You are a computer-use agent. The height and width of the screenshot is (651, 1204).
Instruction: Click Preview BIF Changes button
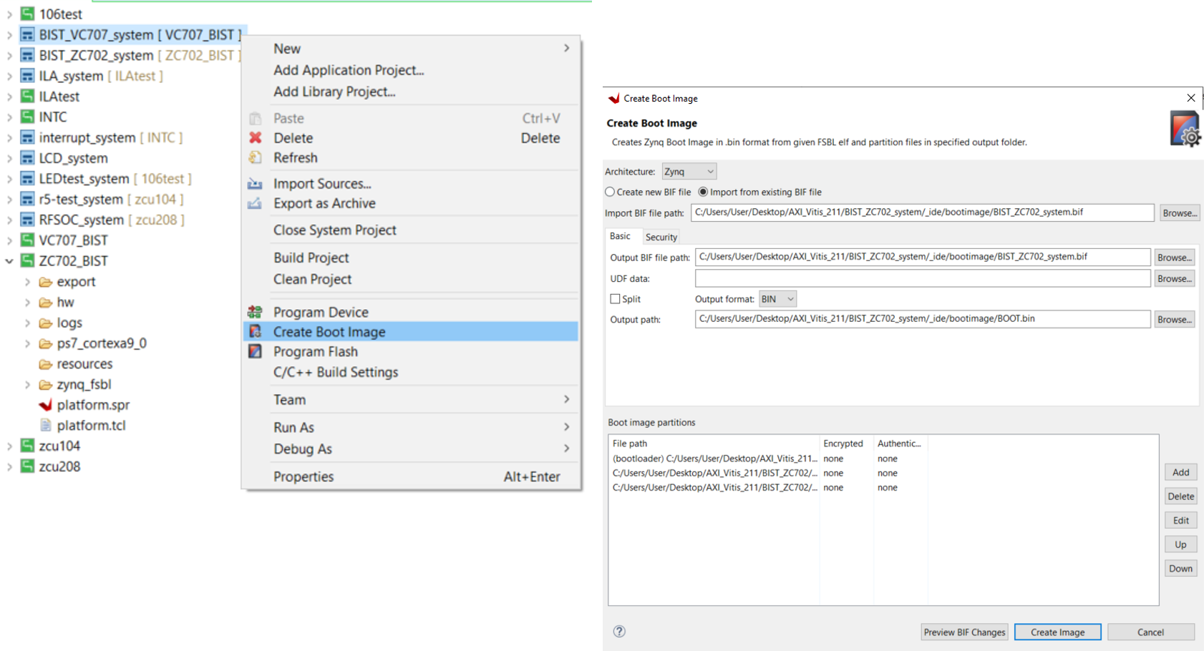click(x=964, y=632)
